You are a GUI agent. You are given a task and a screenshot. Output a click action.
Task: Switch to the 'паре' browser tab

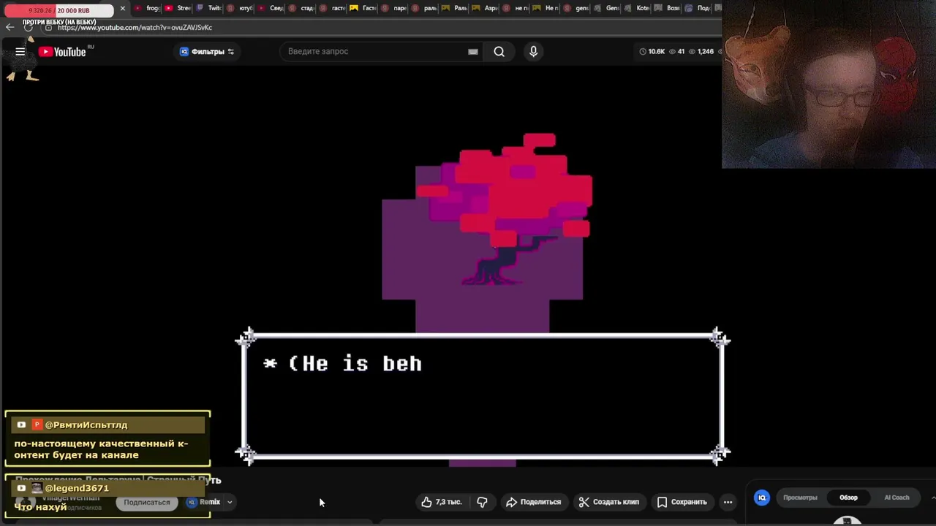click(394, 8)
